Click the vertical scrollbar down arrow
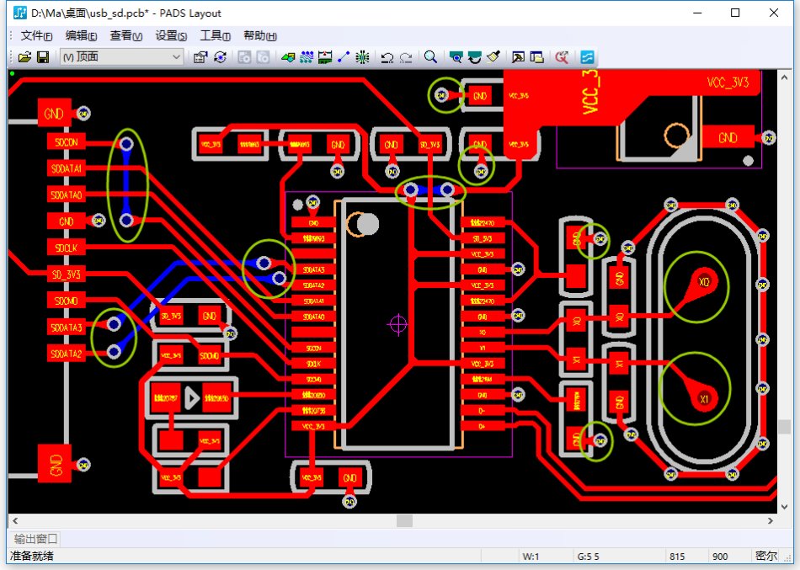Screen dimensions: 800x570 784,507
